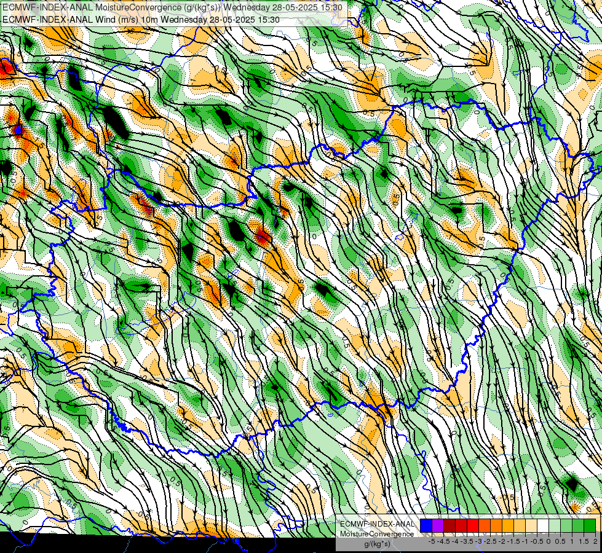Image resolution: width=602 pixels, height=553 pixels.
Task: Click the legend's MoistureConvergence label
Action: pos(377,534)
